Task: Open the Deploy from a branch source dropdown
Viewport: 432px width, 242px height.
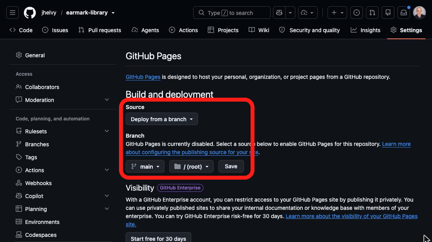Action: pos(162,119)
